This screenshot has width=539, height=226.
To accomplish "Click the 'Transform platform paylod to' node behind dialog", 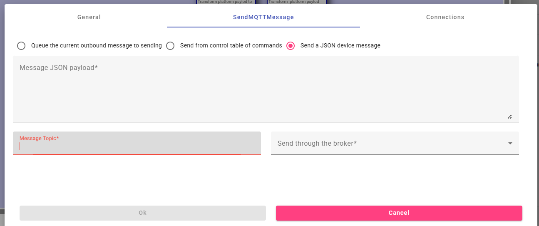I will tap(225, 2).
